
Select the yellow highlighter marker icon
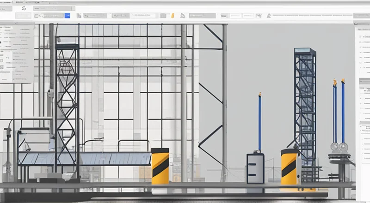[x=173, y=16]
